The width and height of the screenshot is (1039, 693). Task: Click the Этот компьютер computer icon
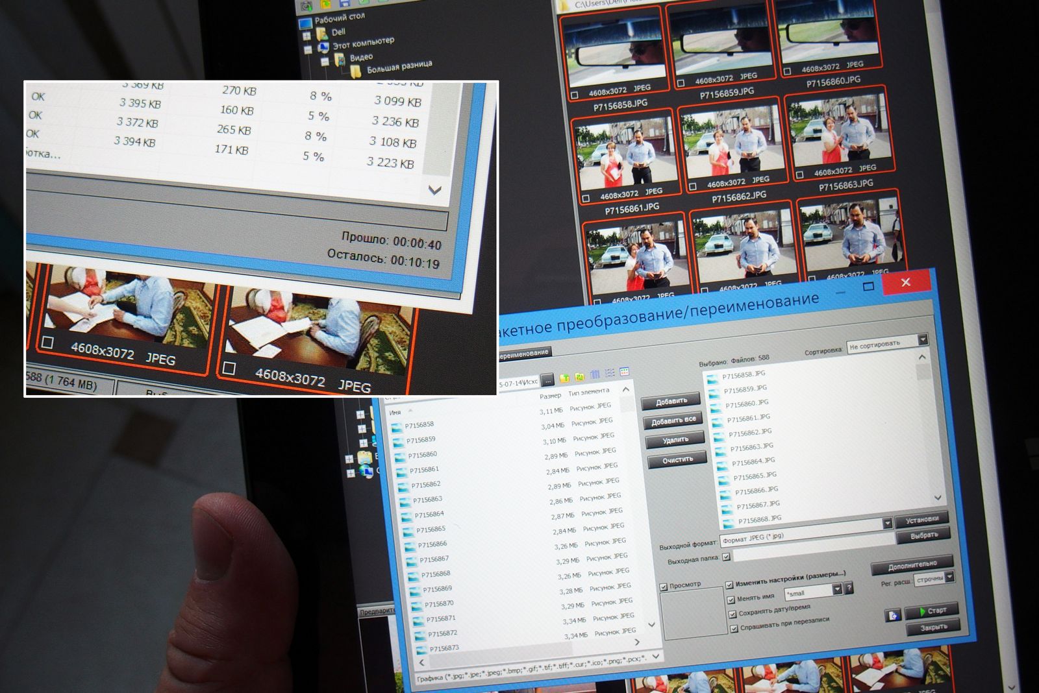pos(323,47)
